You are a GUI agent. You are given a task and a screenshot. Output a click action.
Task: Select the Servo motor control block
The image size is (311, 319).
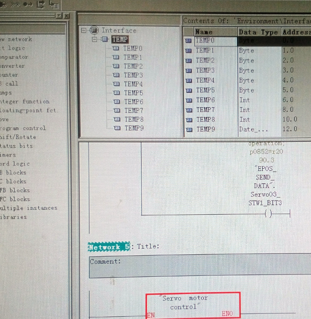[x=193, y=305]
